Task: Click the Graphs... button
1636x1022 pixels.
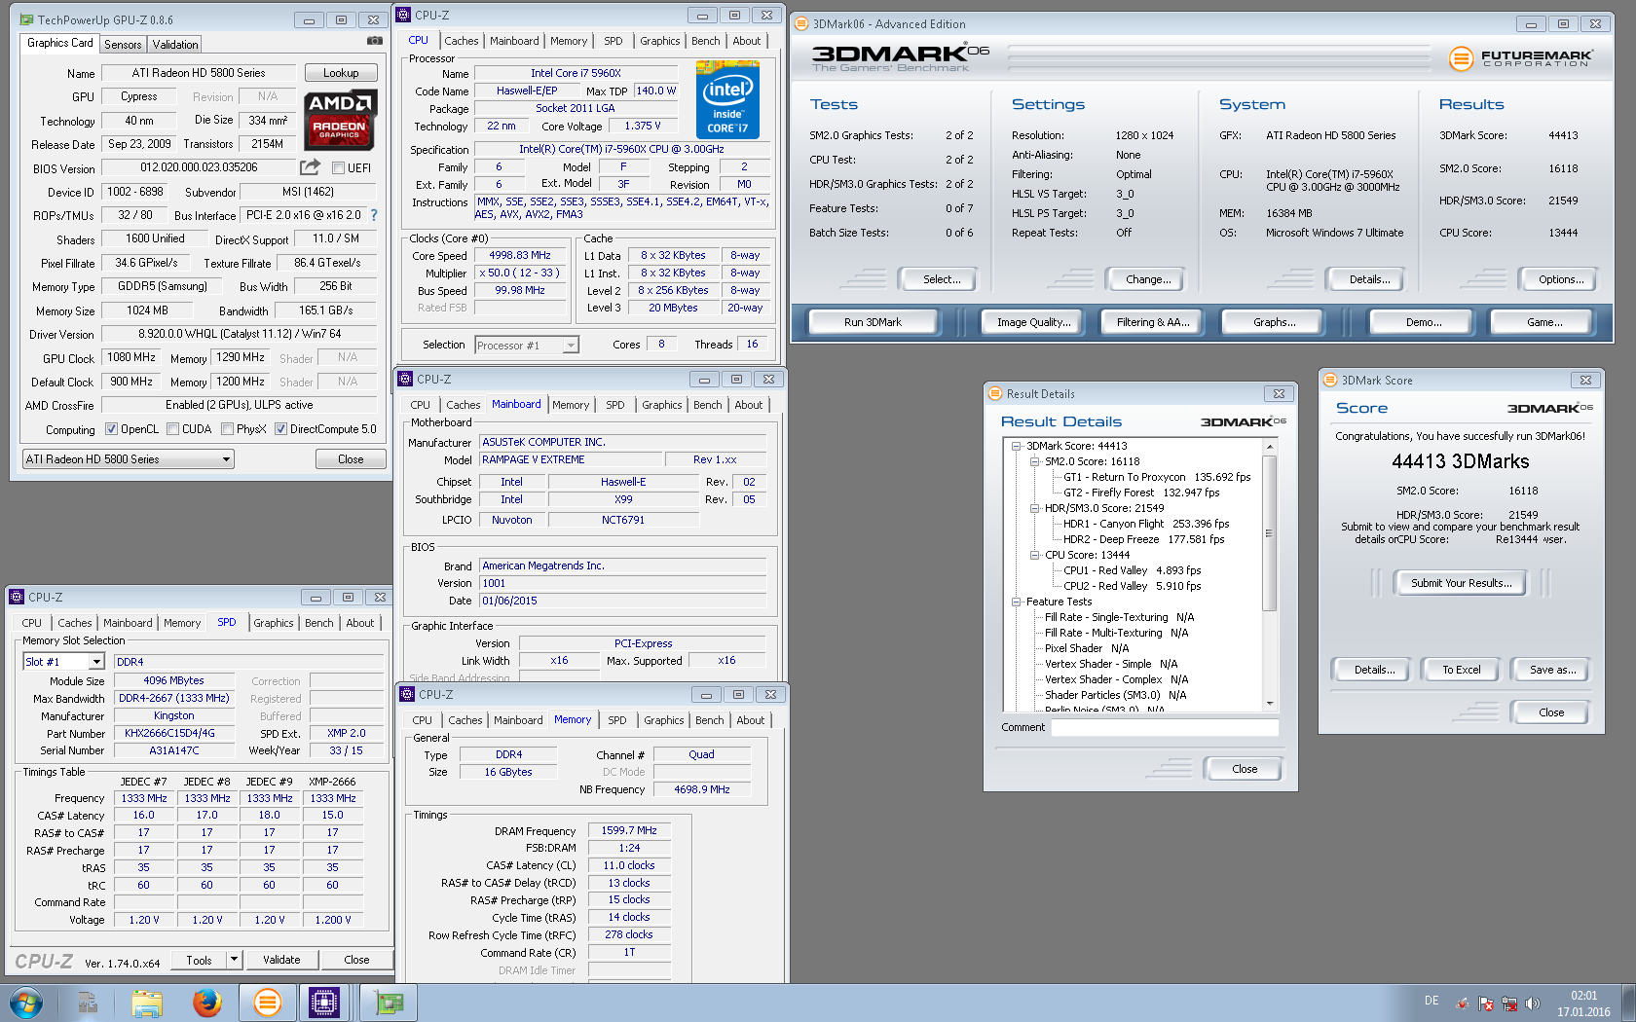Action: [1274, 322]
